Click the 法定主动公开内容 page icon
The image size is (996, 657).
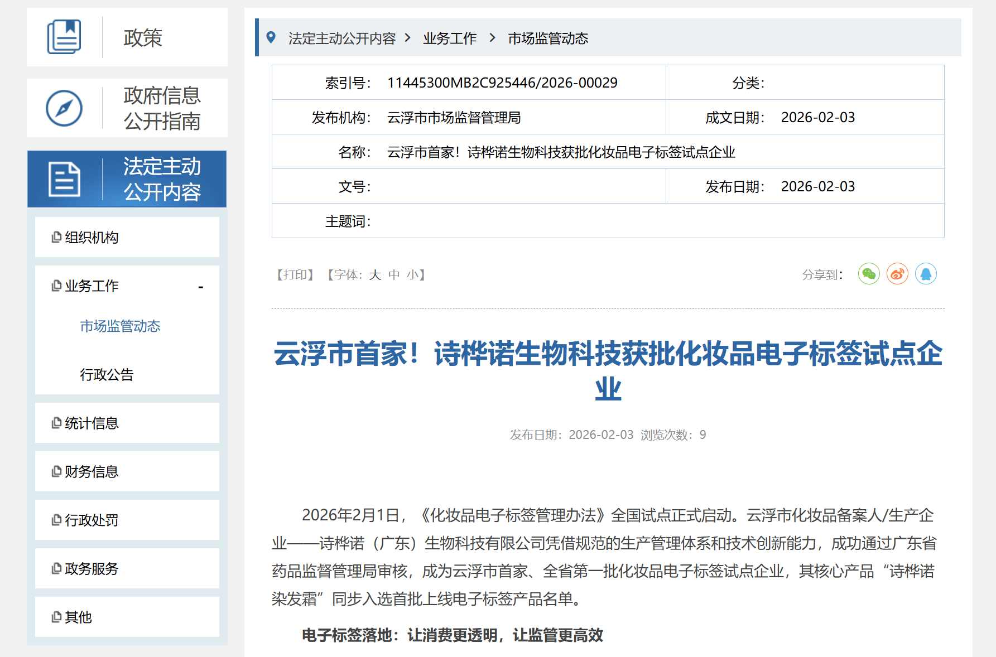tap(64, 179)
